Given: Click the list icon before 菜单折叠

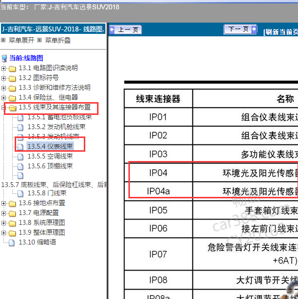Looking at the screenshot, I should [x=39, y=40].
